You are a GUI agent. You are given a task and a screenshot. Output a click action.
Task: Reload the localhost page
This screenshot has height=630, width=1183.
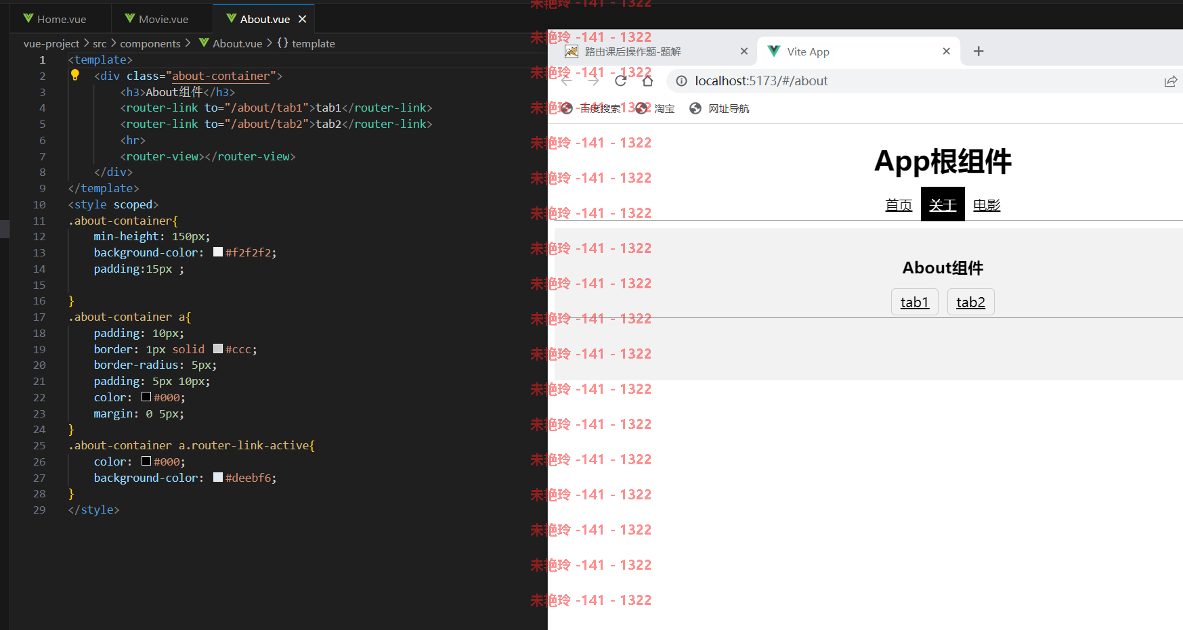(x=620, y=81)
